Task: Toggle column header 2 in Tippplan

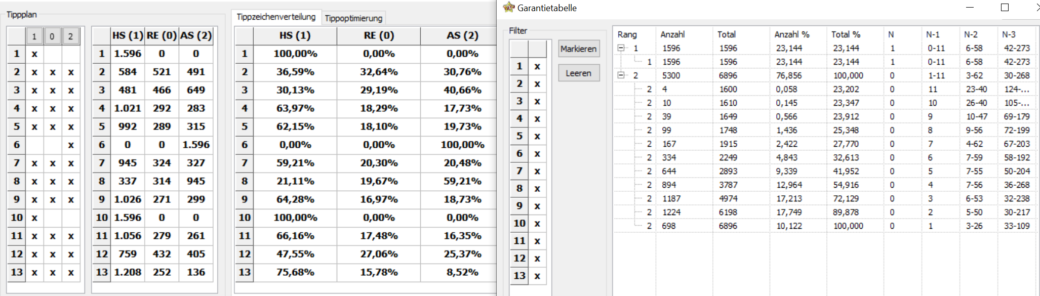Action: pos(70,36)
